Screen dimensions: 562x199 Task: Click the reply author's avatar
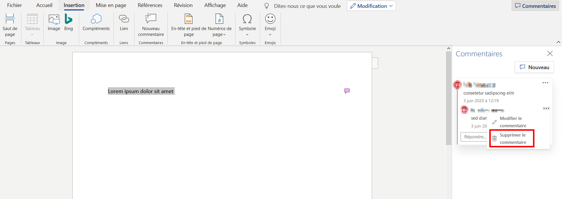click(465, 110)
